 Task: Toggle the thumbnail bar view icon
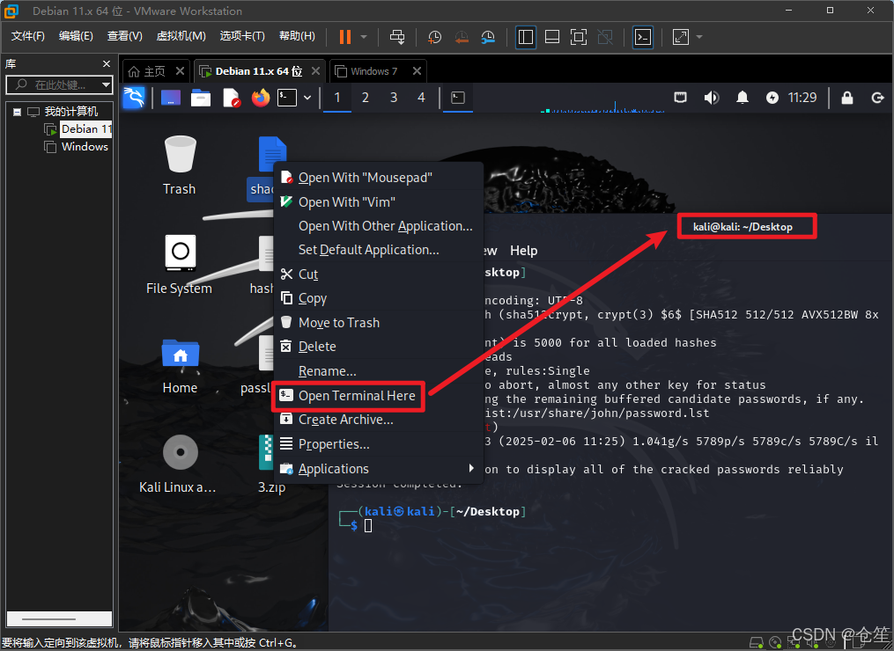tap(552, 37)
